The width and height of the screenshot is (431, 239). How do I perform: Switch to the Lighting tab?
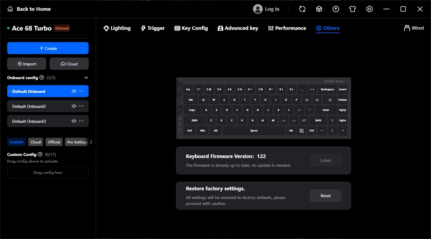(x=117, y=28)
